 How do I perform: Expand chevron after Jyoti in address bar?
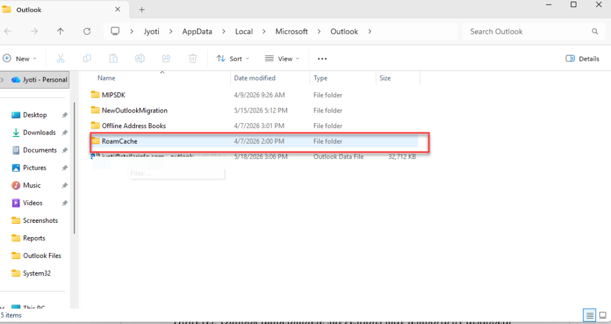[171, 32]
